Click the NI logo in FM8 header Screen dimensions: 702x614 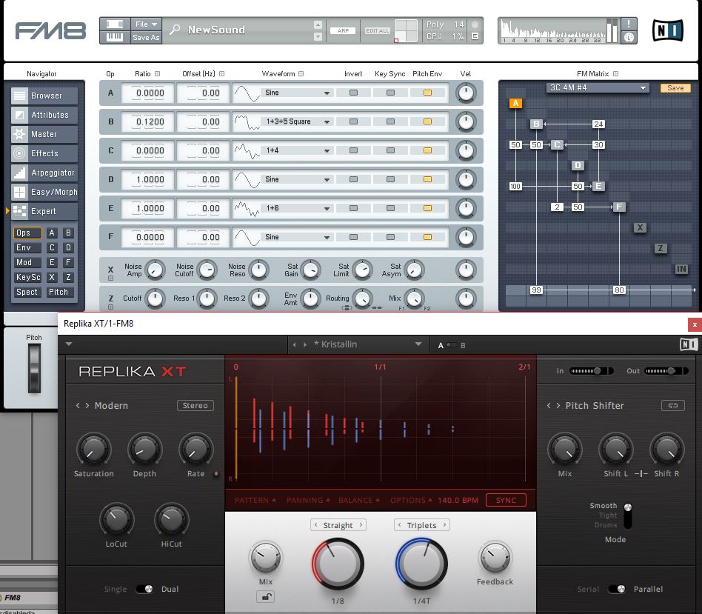[x=667, y=30]
